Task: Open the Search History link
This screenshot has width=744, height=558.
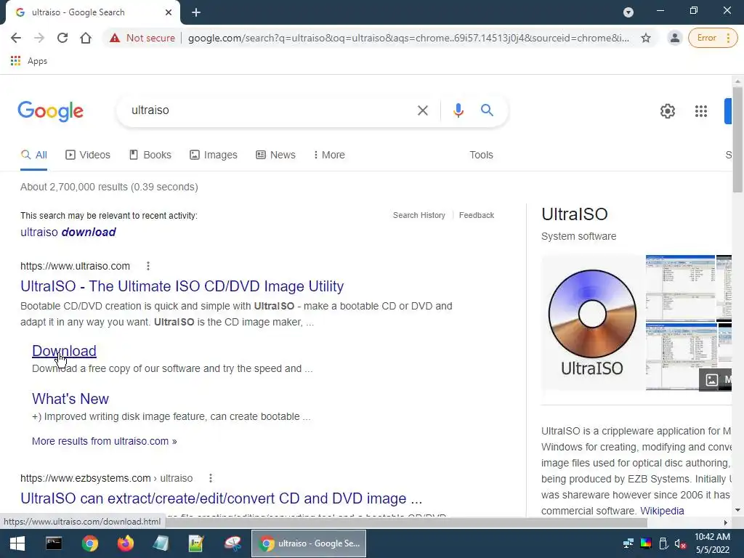Action: (419, 215)
